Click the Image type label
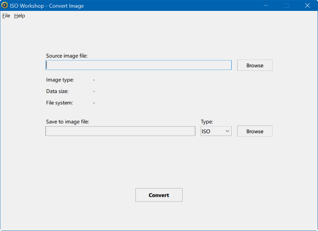318x231 pixels. pyautogui.click(x=60, y=80)
